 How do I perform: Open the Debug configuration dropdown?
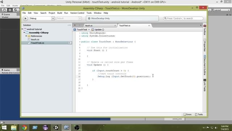[42, 19]
